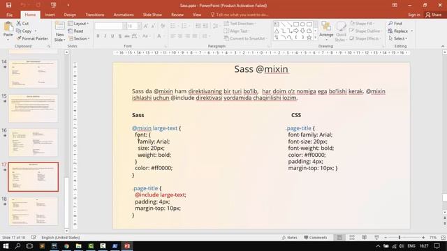This screenshot has width=447, height=251.
Task: Toggle Underline formatting
Action: click(x=112, y=36)
